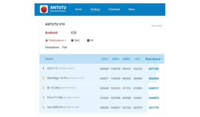This screenshot has height=117, width=200.
Task: Click GPU score 1027095 for Poco F7 Ultra
Action: tap(115, 98)
